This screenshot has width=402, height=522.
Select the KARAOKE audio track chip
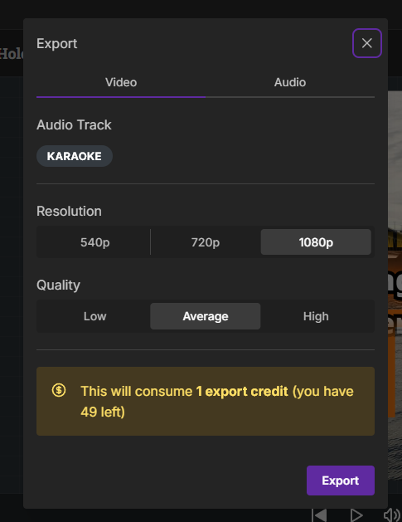(x=75, y=156)
